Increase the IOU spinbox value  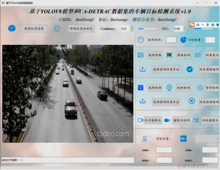coord(185,27)
